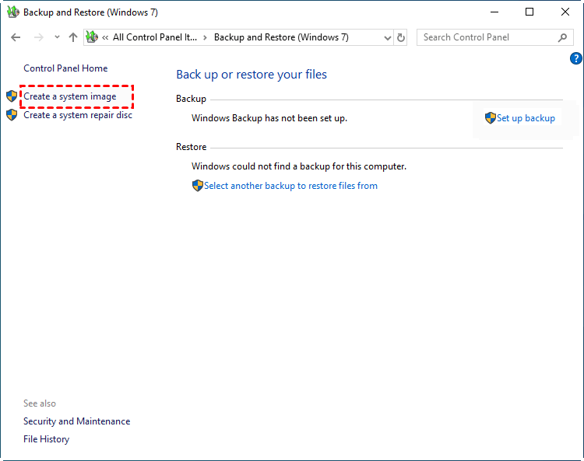Choose Select another backup to restore files from

(x=290, y=186)
